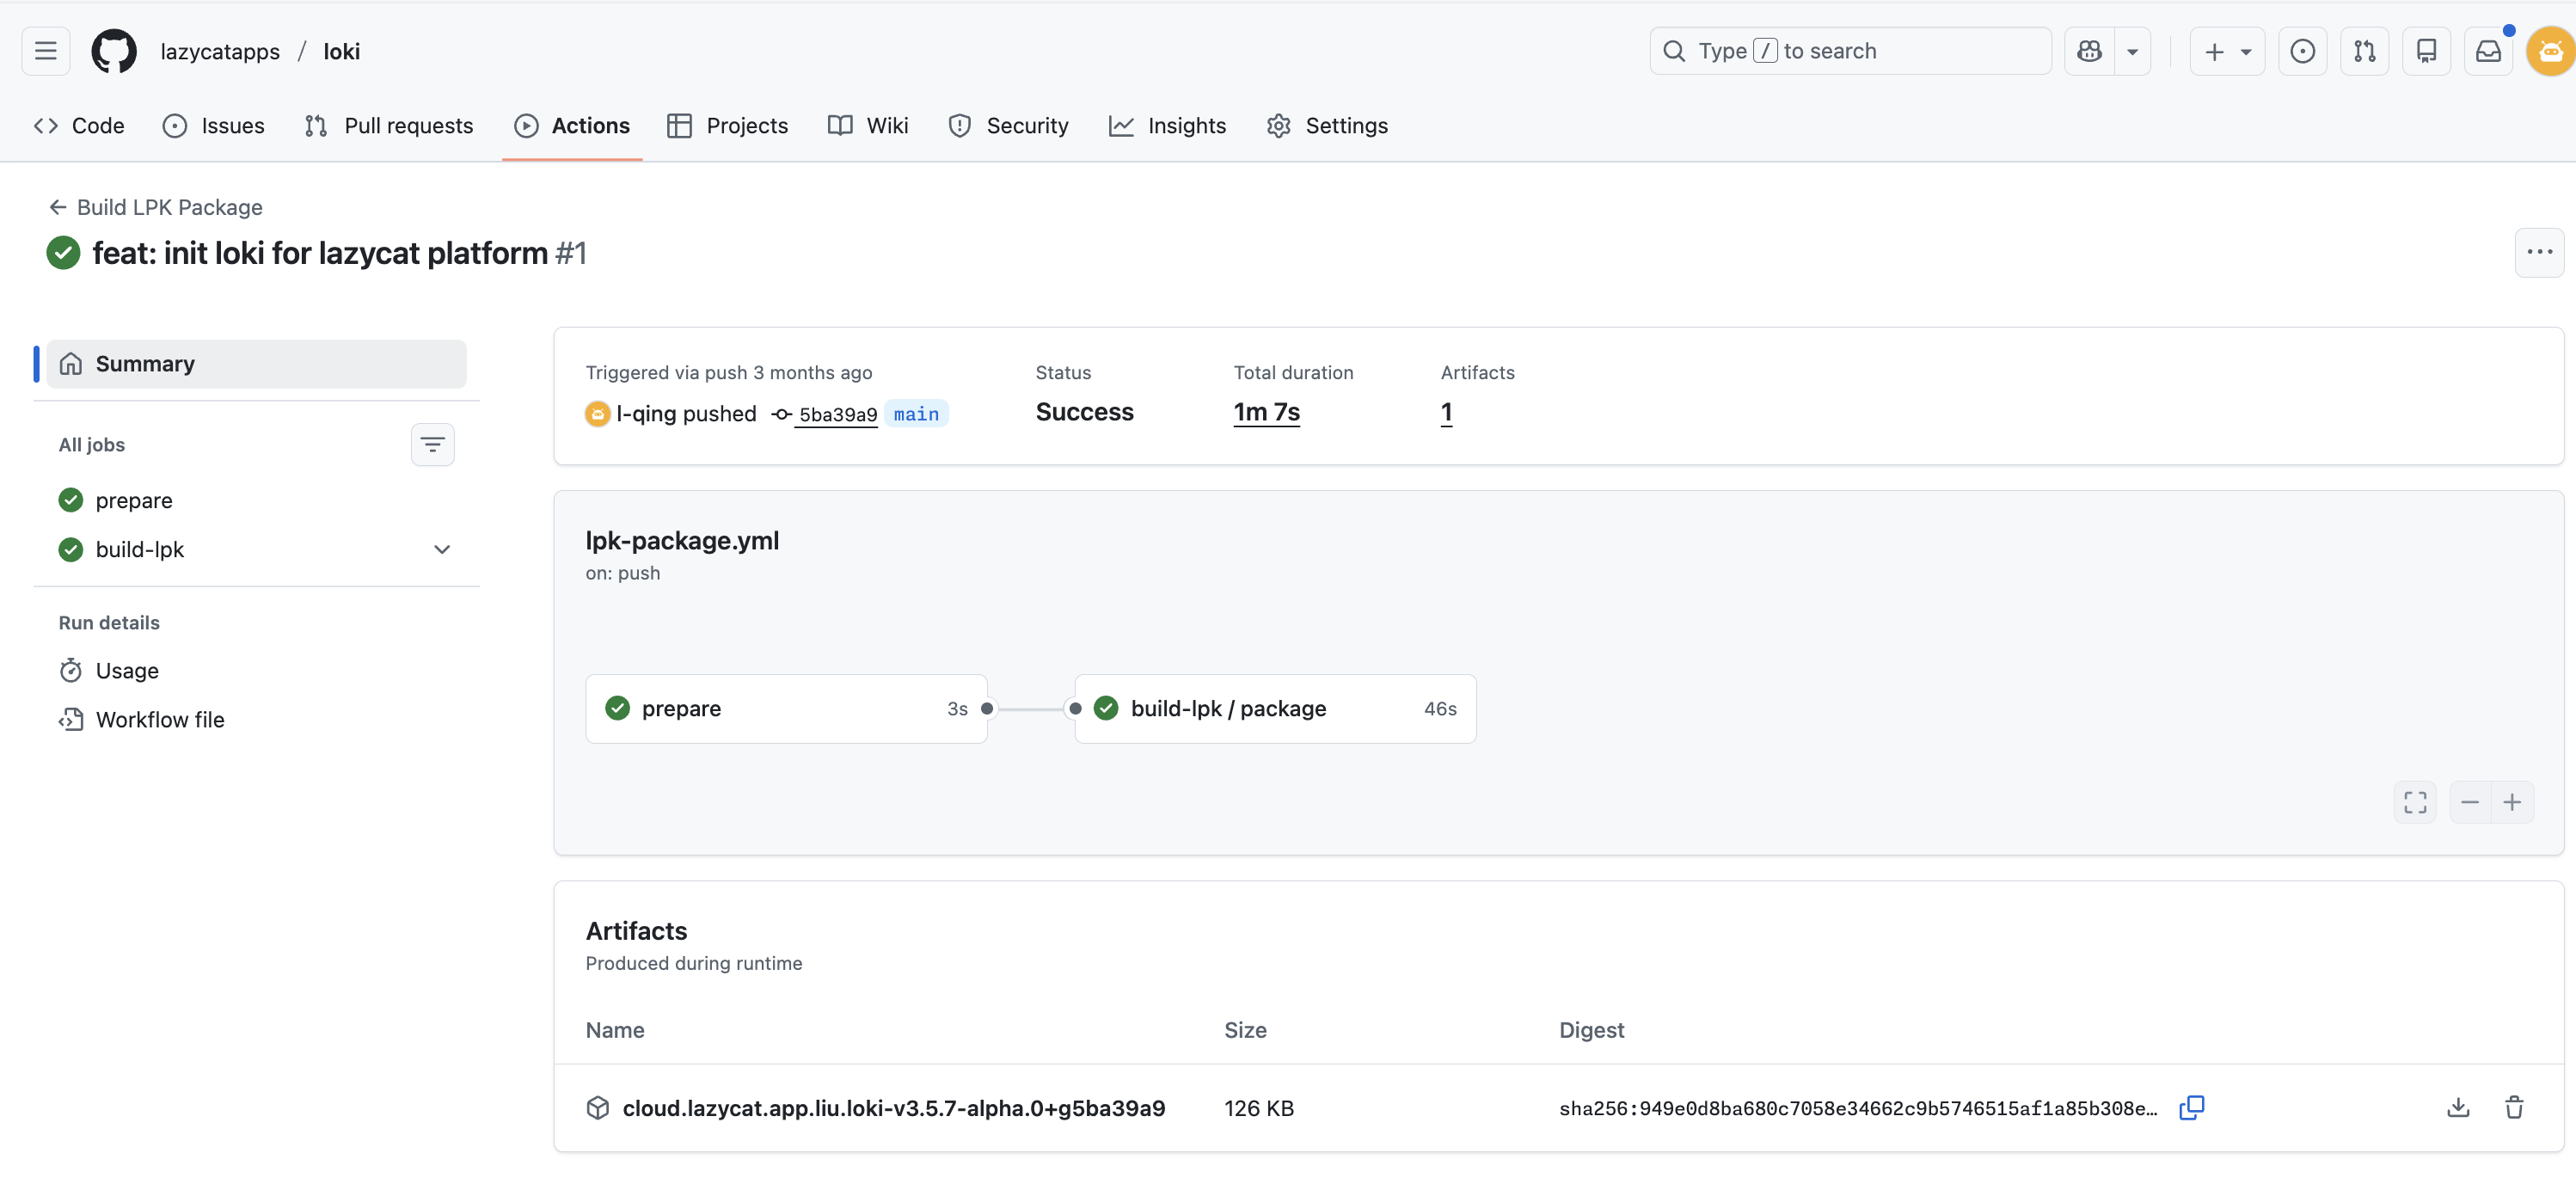2576x1190 pixels.
Task: Switch to the Projects tab
Action: point(728,126)
